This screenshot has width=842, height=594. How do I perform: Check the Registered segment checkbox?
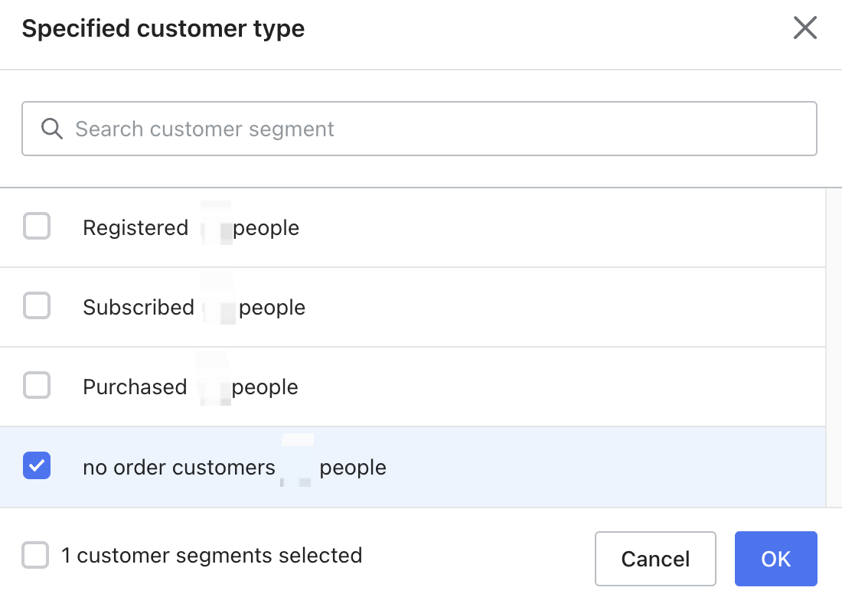37,227
